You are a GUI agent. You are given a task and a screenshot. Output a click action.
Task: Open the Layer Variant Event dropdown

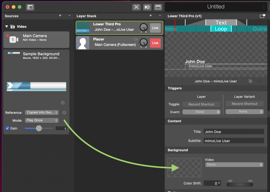(245, 112)
